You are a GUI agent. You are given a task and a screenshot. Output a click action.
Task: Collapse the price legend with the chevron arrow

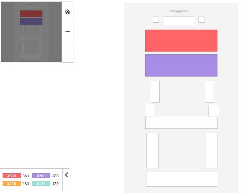66,175
